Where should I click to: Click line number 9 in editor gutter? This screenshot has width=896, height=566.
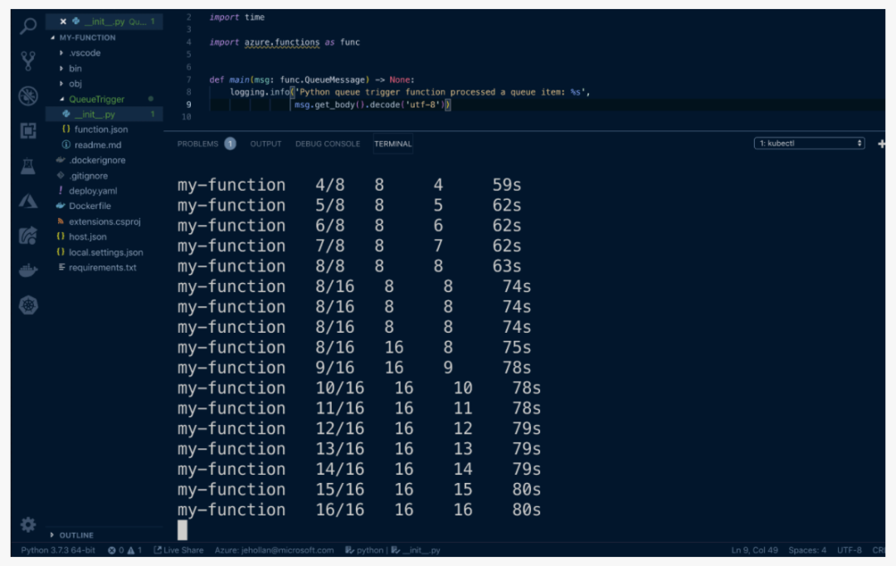(188, 104)
